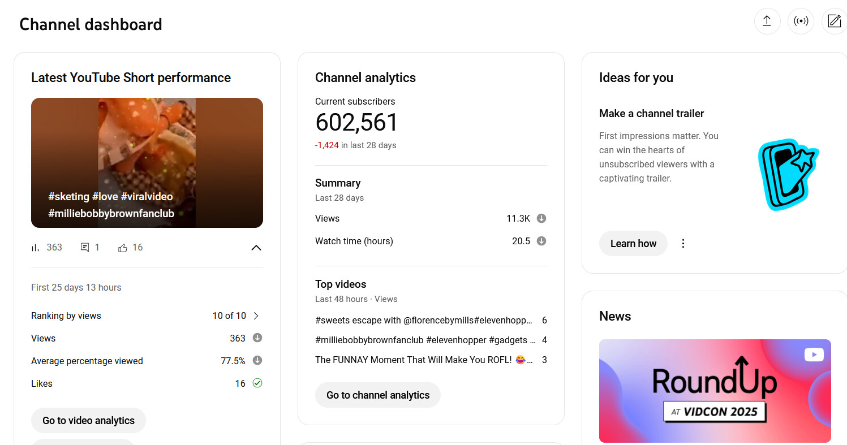Screen dimensions: 847x445
Task: Click the upload videos icon
Action: 767,21
